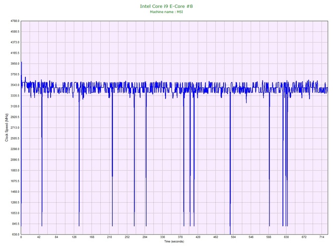Viewport: 333px width, 250px height.
Task: Click the 168 tick on time axis
Action: click(x=92, y=237)
